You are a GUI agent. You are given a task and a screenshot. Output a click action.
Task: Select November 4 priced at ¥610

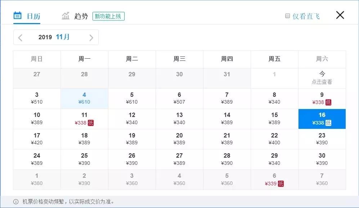[84, 98]
